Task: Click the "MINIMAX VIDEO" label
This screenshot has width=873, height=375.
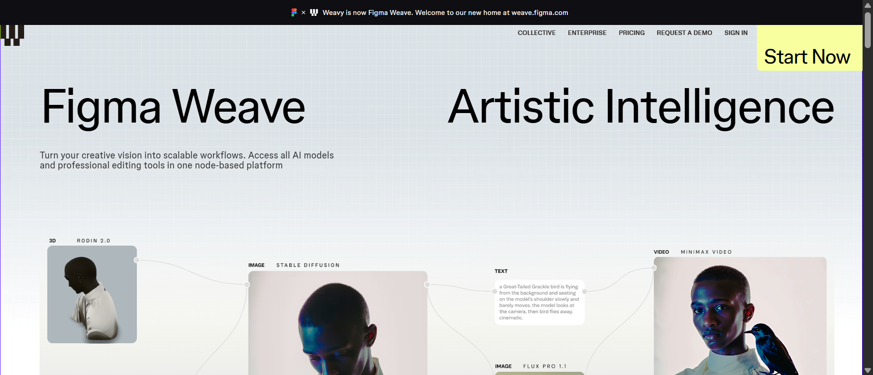Action: (706, 252)
